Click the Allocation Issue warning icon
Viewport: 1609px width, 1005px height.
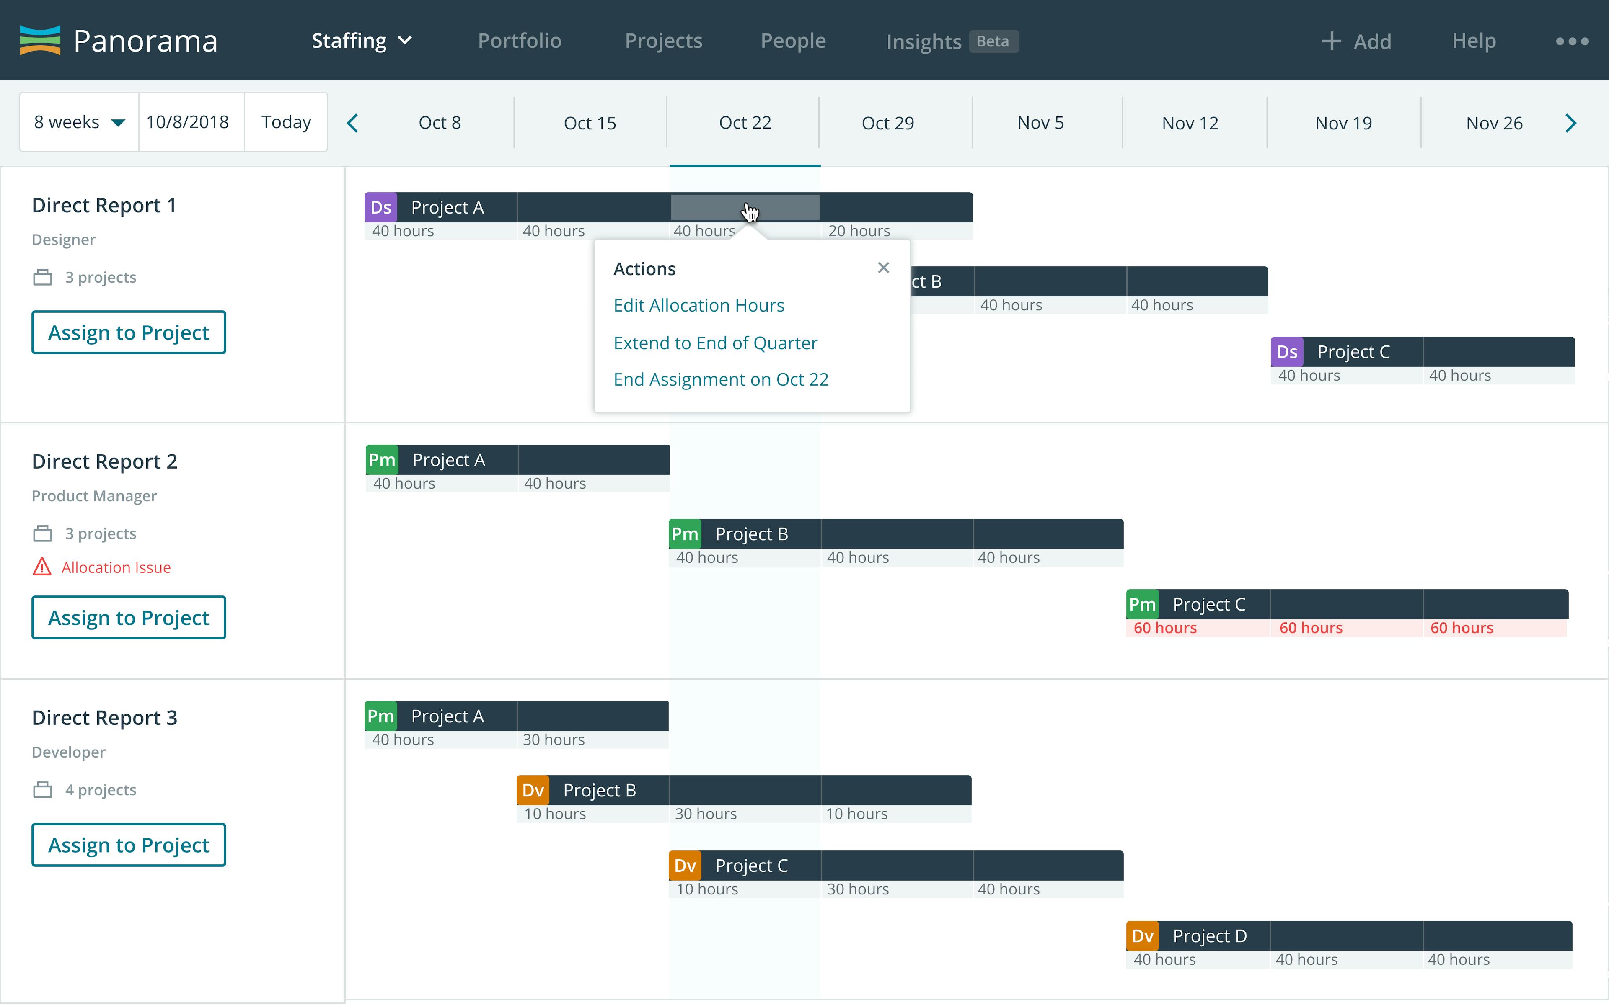[x=42, y=566]
